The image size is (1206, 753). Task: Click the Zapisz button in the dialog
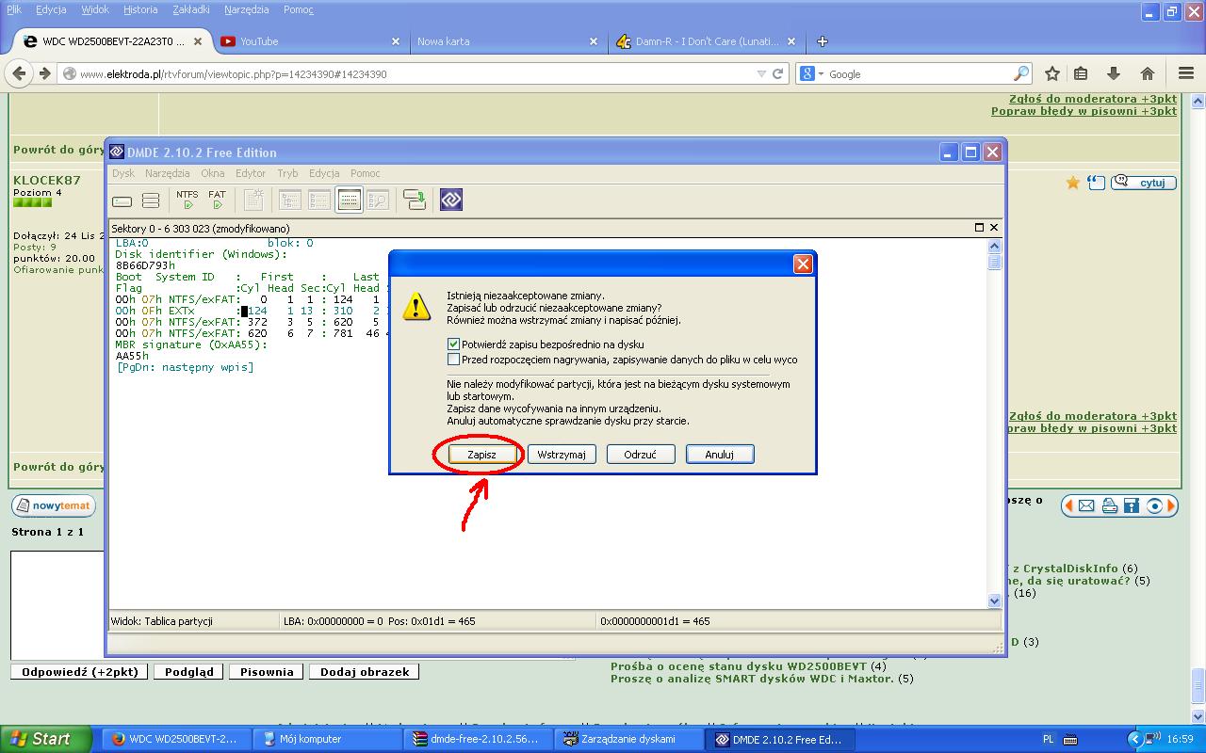tap(481, 454)
